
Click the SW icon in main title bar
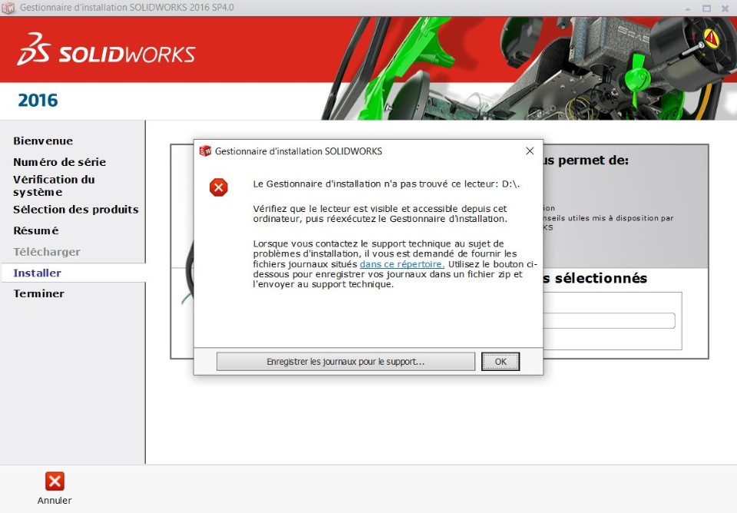tap(8, 8)
